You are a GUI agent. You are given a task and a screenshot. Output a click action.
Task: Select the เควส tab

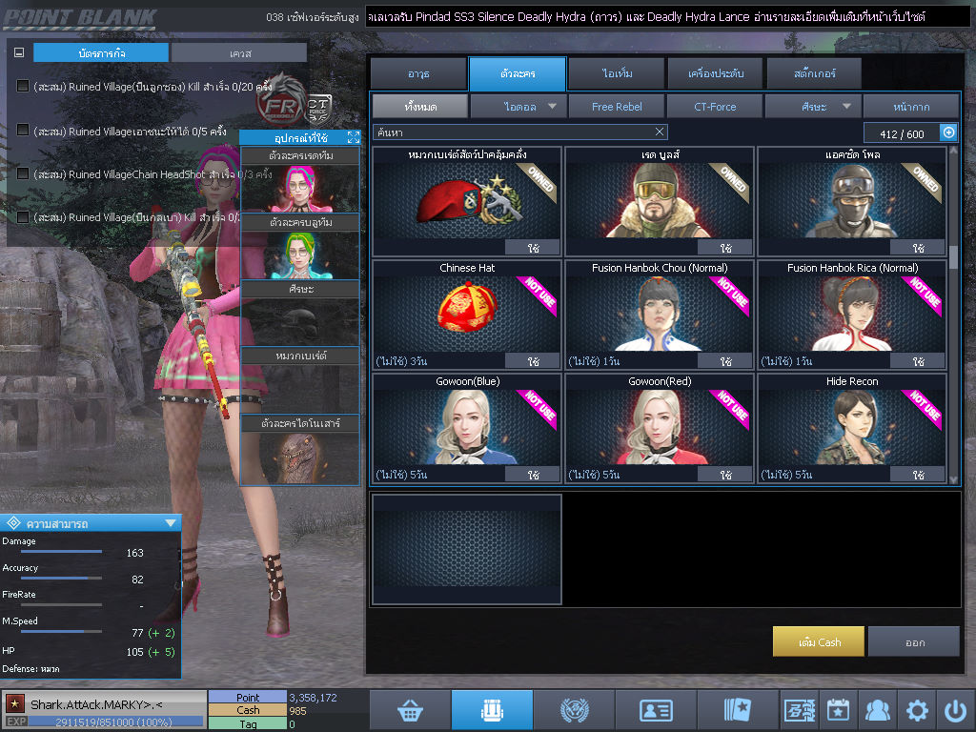point(239,53)
